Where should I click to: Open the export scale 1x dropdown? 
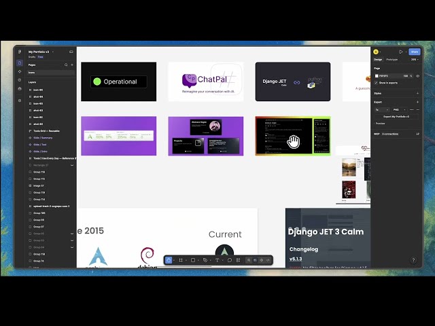pos(382,110)
